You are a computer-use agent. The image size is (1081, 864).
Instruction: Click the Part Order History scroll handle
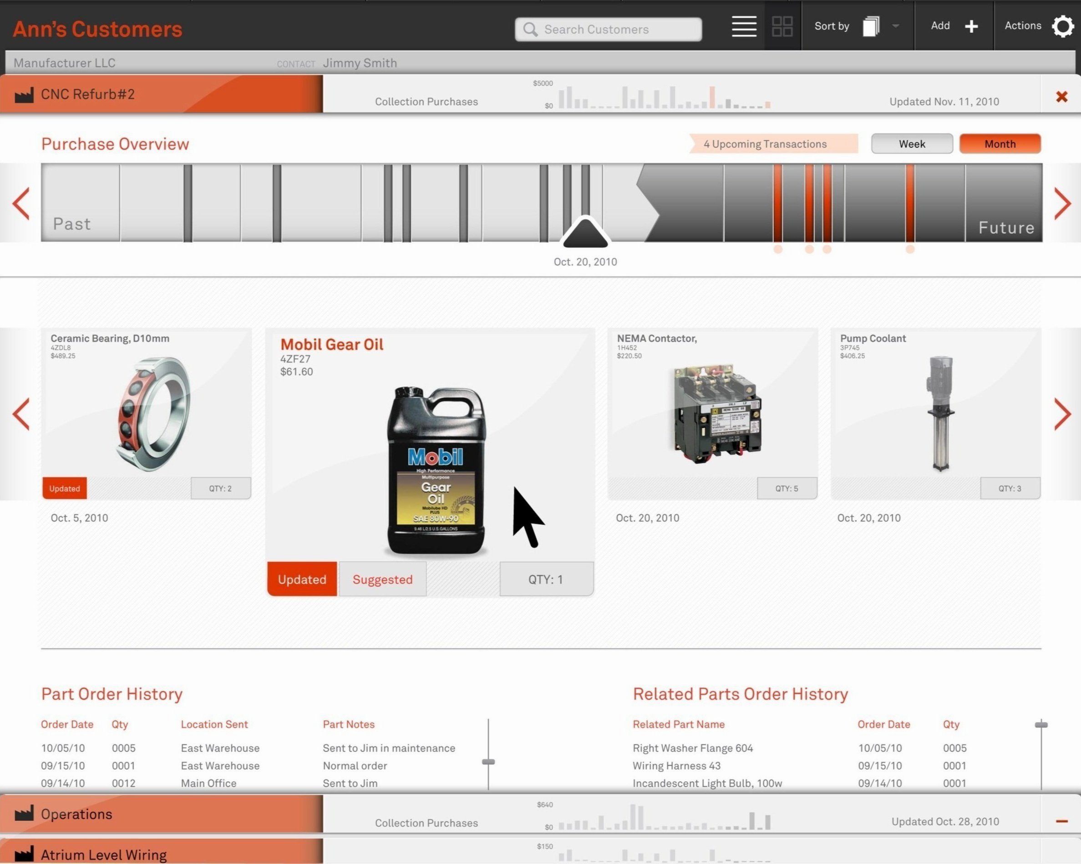click(x=488, y=762)
